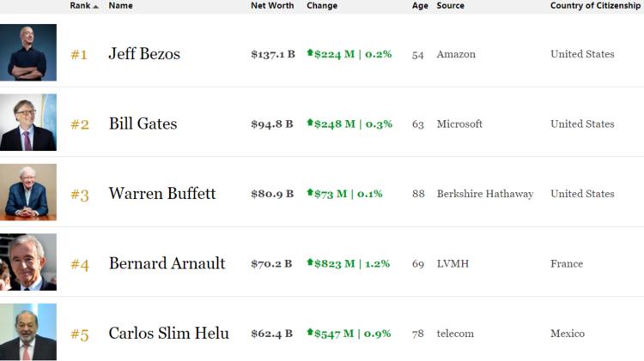Sort by the Net Worth column
The height and width of the screenshot is (361, 644).
(272, 6)
